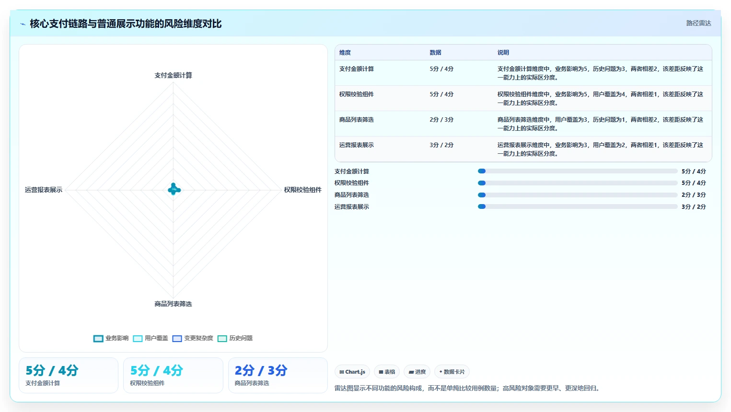Open the 支付金额计算 stat card
This screenshot has width=731, height=412.
pyautogui.click(x=69, y=376)
